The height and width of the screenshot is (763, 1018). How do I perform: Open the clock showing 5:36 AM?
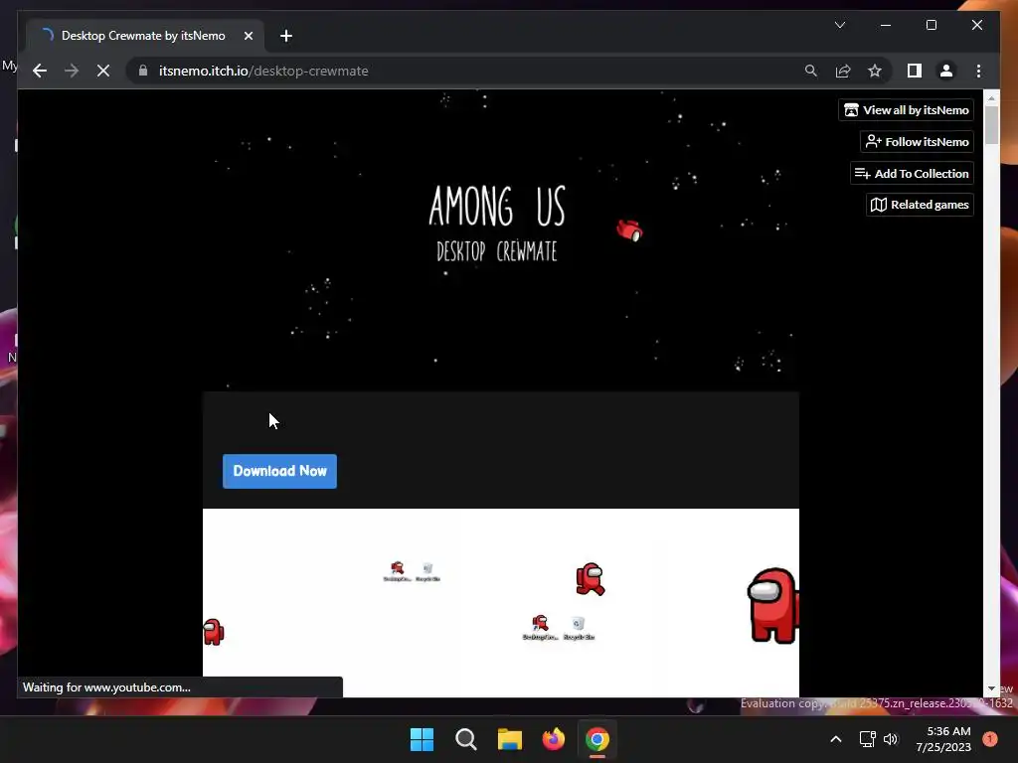[x=943, y=739]
